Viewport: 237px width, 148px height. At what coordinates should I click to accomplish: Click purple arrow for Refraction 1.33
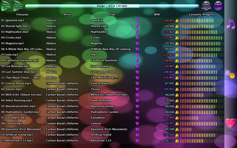(x=137, y=141)
